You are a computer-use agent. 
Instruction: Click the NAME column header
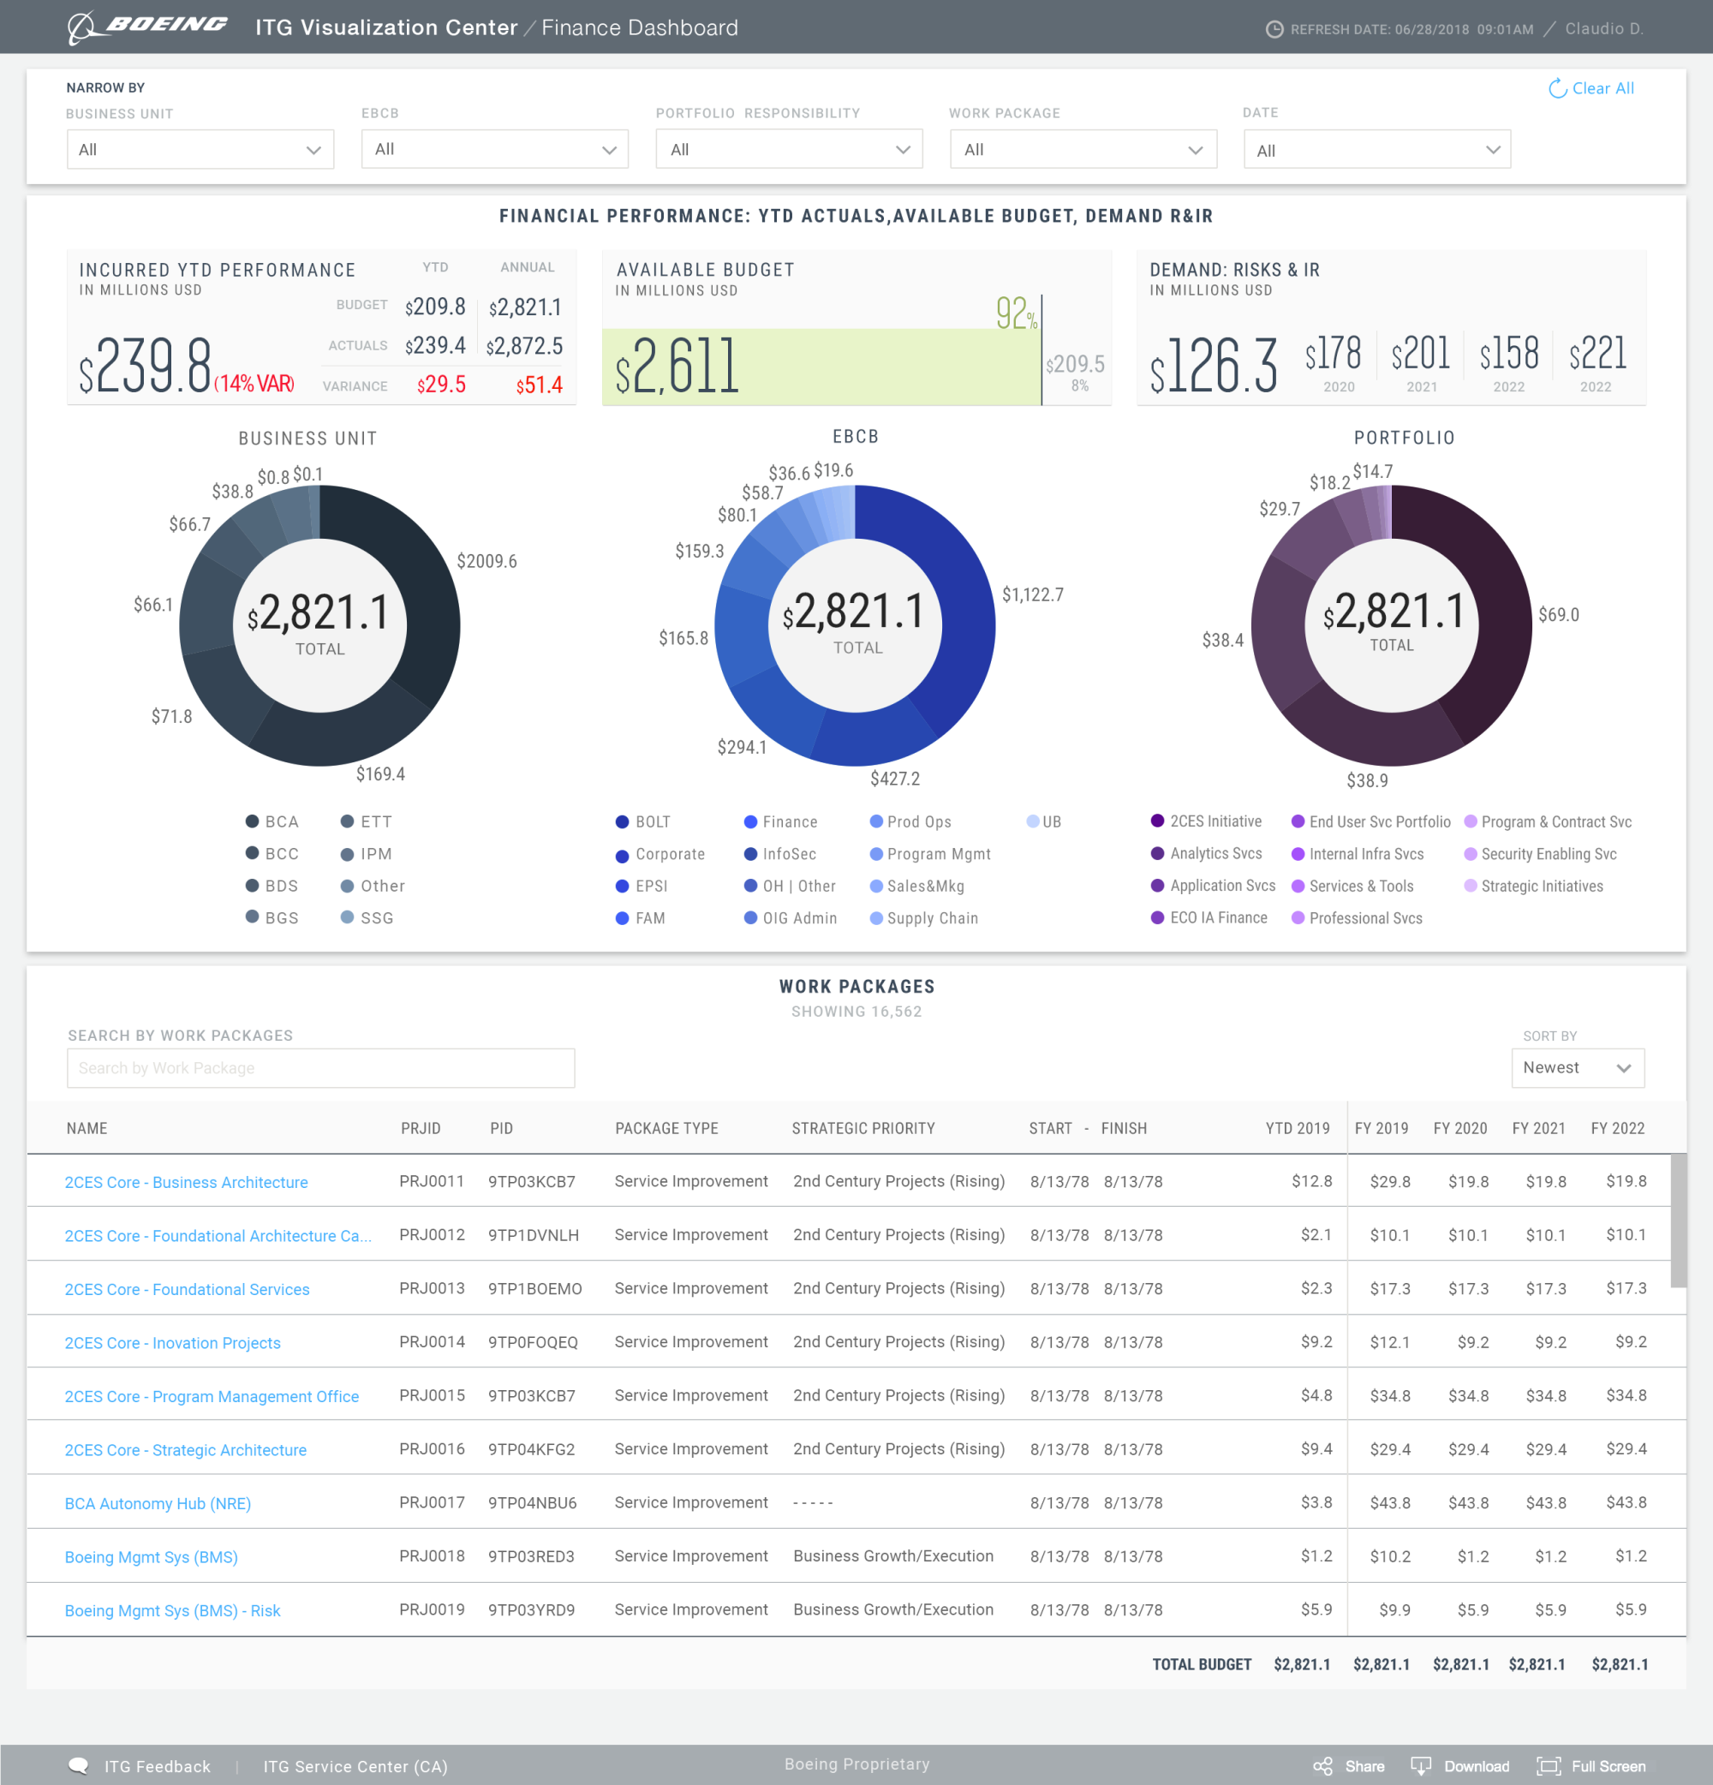87,1128
